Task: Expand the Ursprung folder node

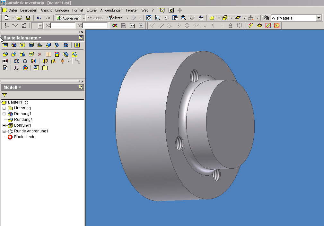Action: [x=4, y=108]
